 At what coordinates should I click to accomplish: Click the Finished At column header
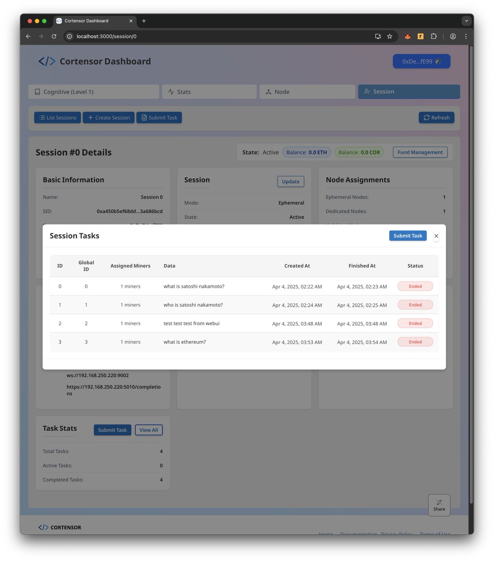362,266
